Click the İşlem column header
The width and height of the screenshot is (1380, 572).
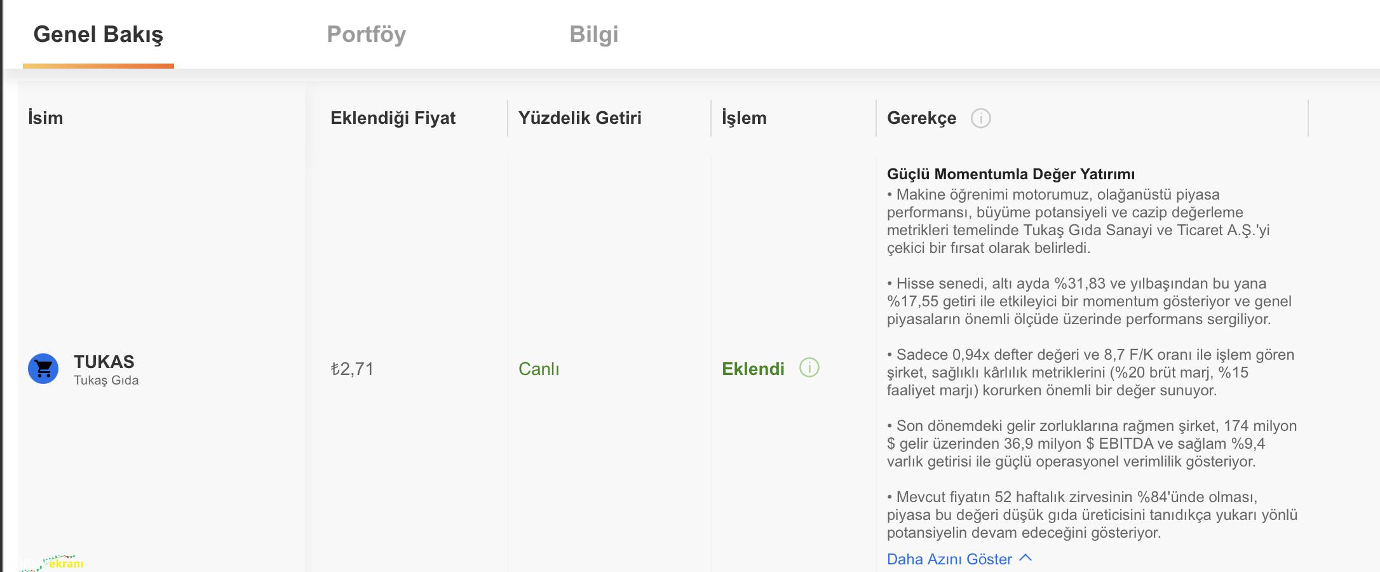(744, 118)
